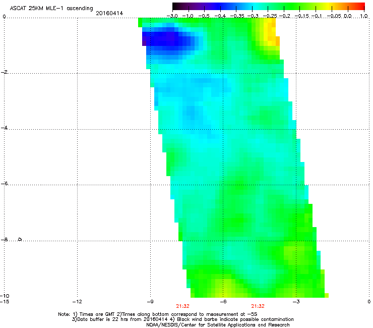Select the -0.05 color bar label
The height and width of the screenshot is (328, 373).
[334, 16]
